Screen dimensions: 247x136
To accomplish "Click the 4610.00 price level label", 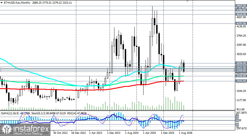I will (x=241, y=14).
